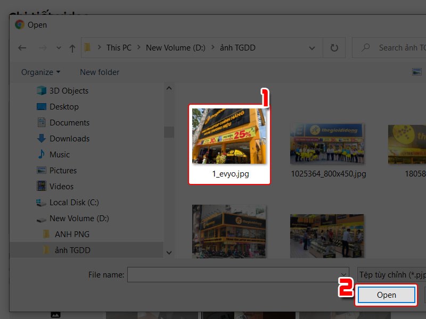Image resolution: width=426 pixels, height=319 pixels.
Task: Click New folder button
Action: coord(100,72)
